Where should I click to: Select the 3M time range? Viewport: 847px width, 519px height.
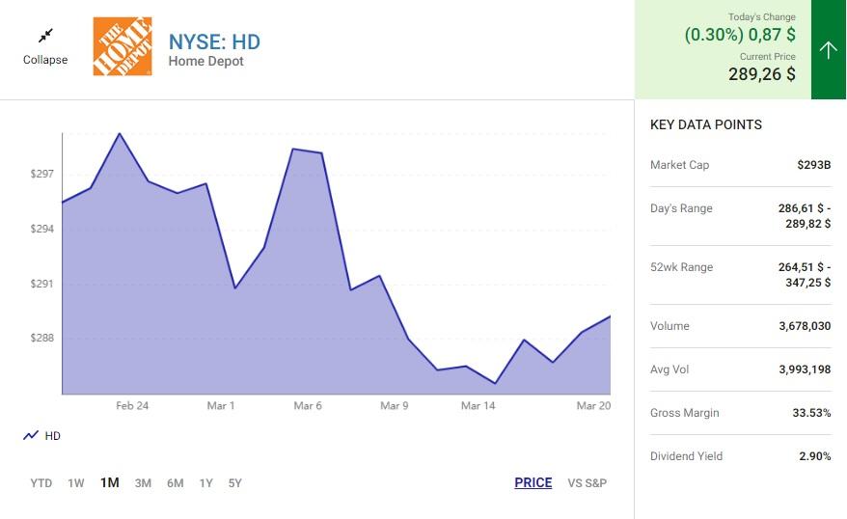pyautogui.click(x=143, y=482)
